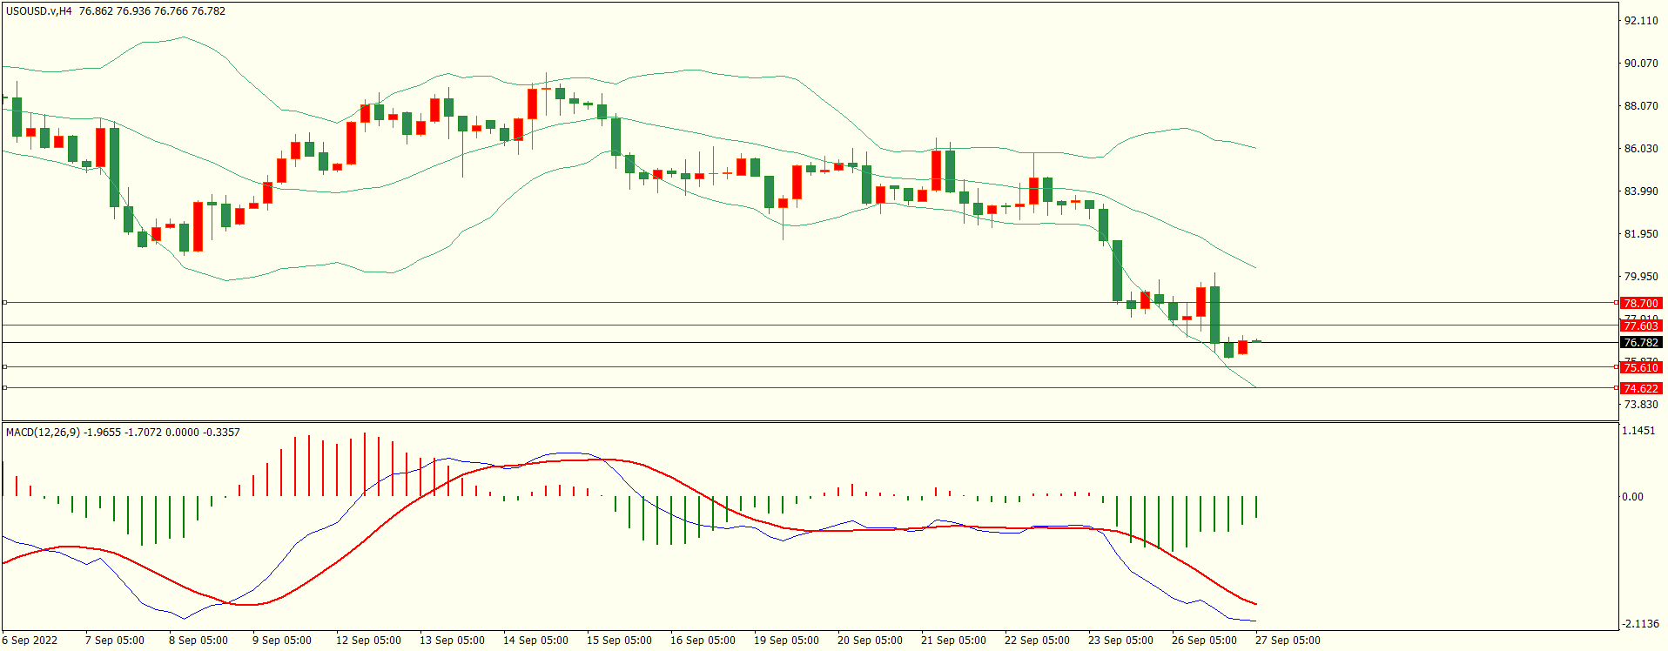Screen dimensions: 1668x651
Task: Select the left handle of the 75.610 line
Action: (x=5, y=367)
